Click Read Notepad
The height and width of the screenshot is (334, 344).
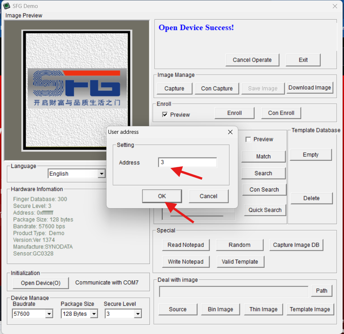click(x=186, y=245)
